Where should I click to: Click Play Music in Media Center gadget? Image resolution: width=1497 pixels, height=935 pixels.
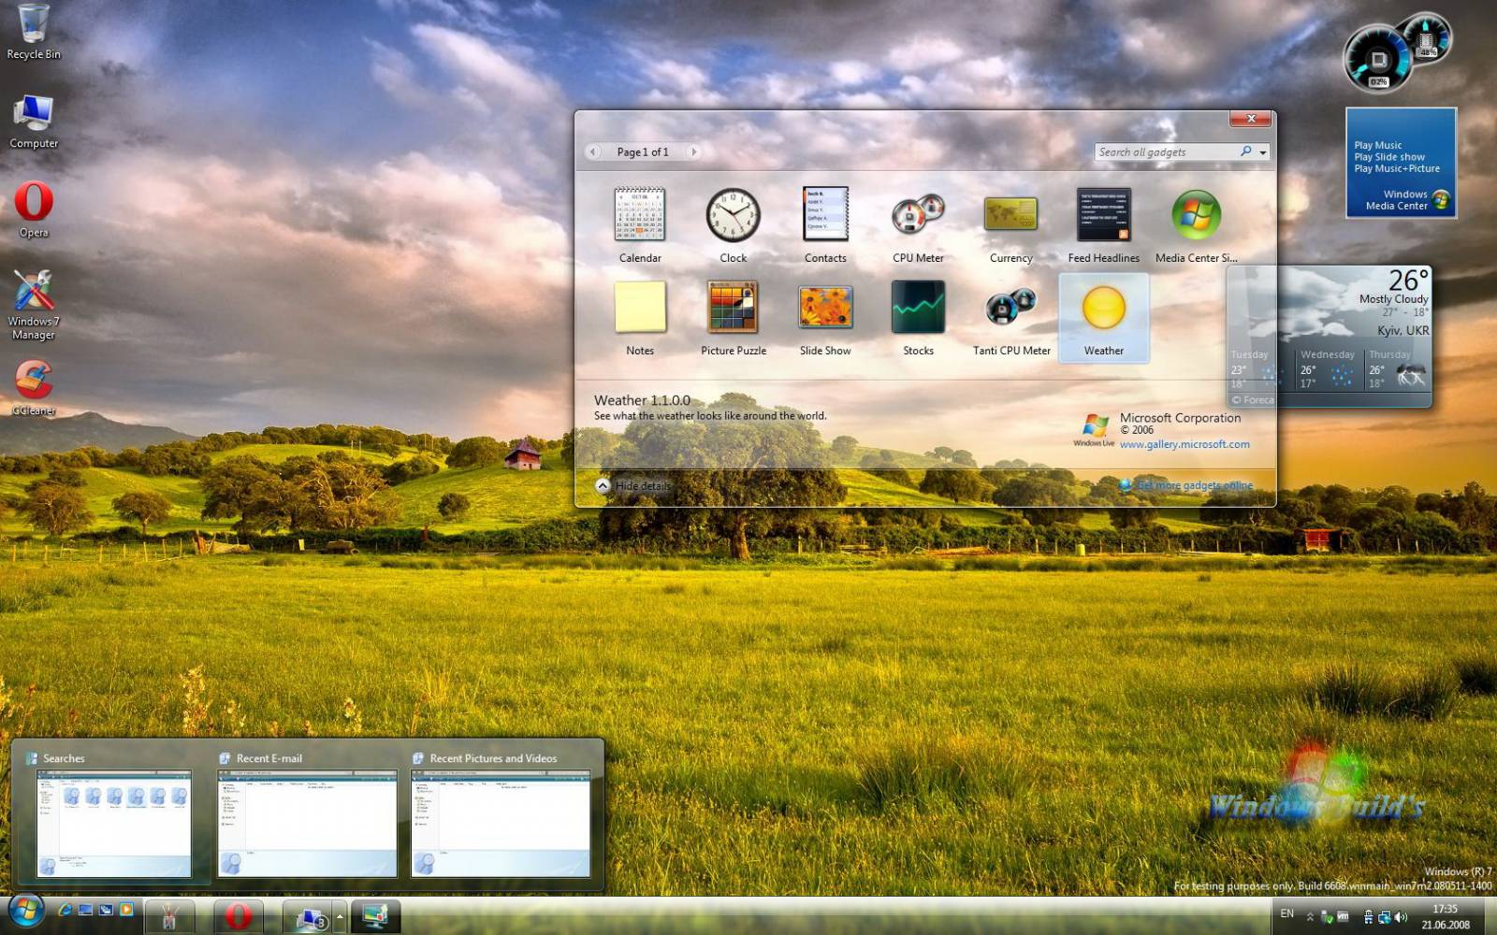1377,145
